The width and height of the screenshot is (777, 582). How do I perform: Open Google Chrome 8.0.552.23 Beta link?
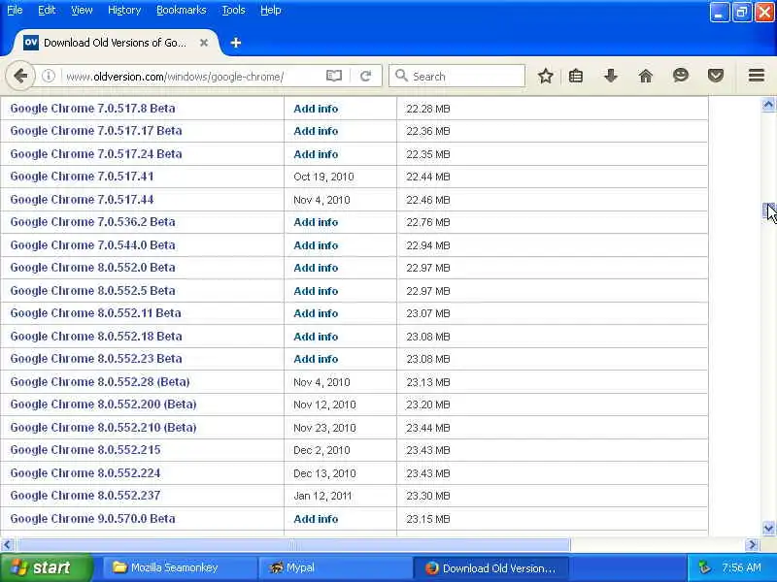[x=96, y=358]
